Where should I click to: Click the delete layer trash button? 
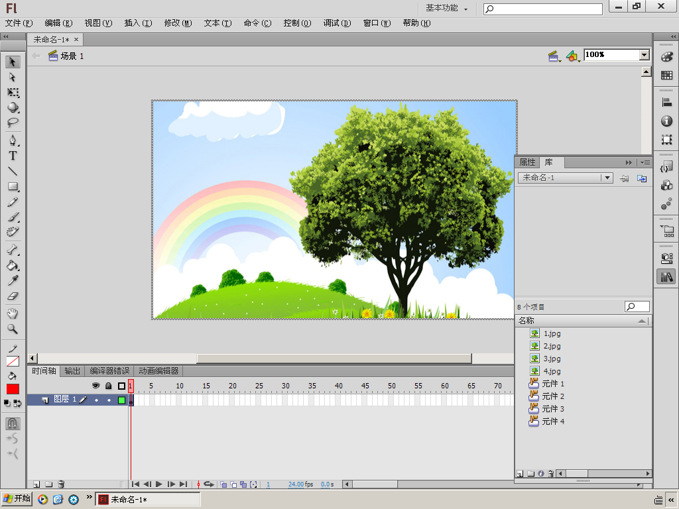pos(61,484)
